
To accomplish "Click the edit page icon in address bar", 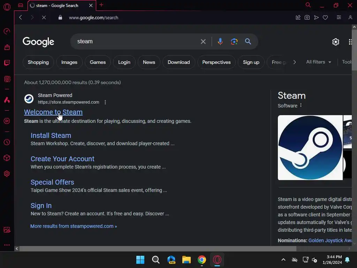I will 298,17.
